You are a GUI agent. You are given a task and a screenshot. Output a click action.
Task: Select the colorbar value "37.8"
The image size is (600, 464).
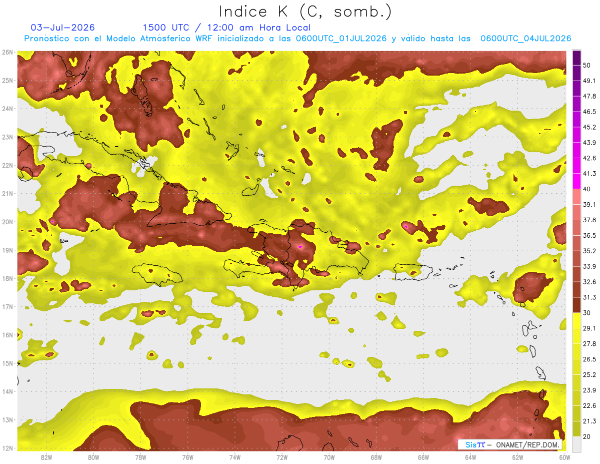tap(589, 220)
